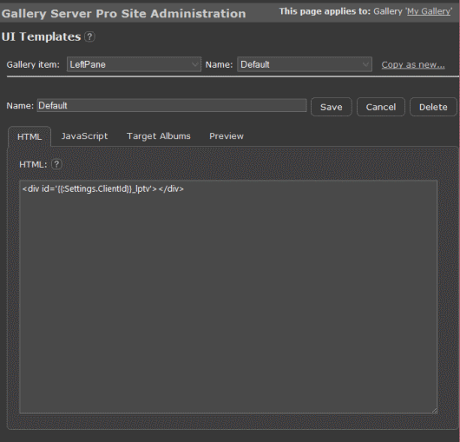Focus the template Name text field
Viewport: 460px width, 442px height.
[172, 105]
